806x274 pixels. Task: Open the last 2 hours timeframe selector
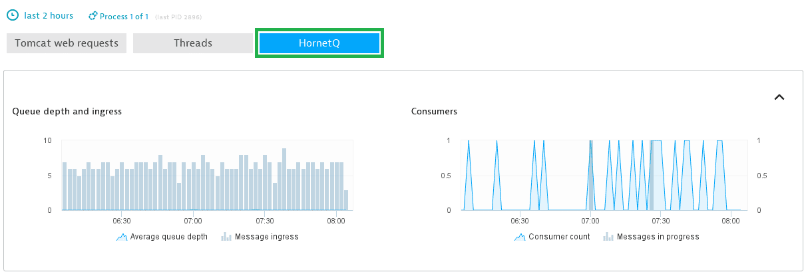[x=49, y=15]
